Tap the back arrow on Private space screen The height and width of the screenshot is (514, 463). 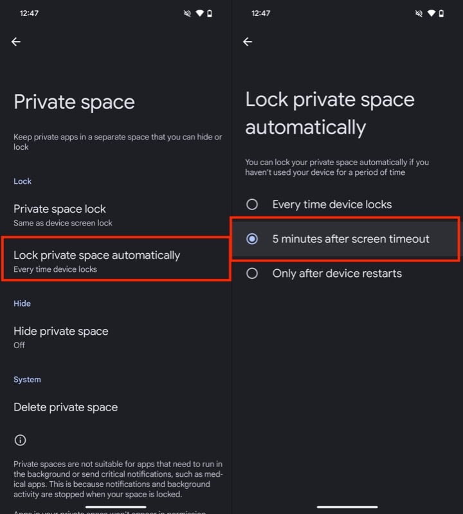pyautogui.click(x=15, y=42)
